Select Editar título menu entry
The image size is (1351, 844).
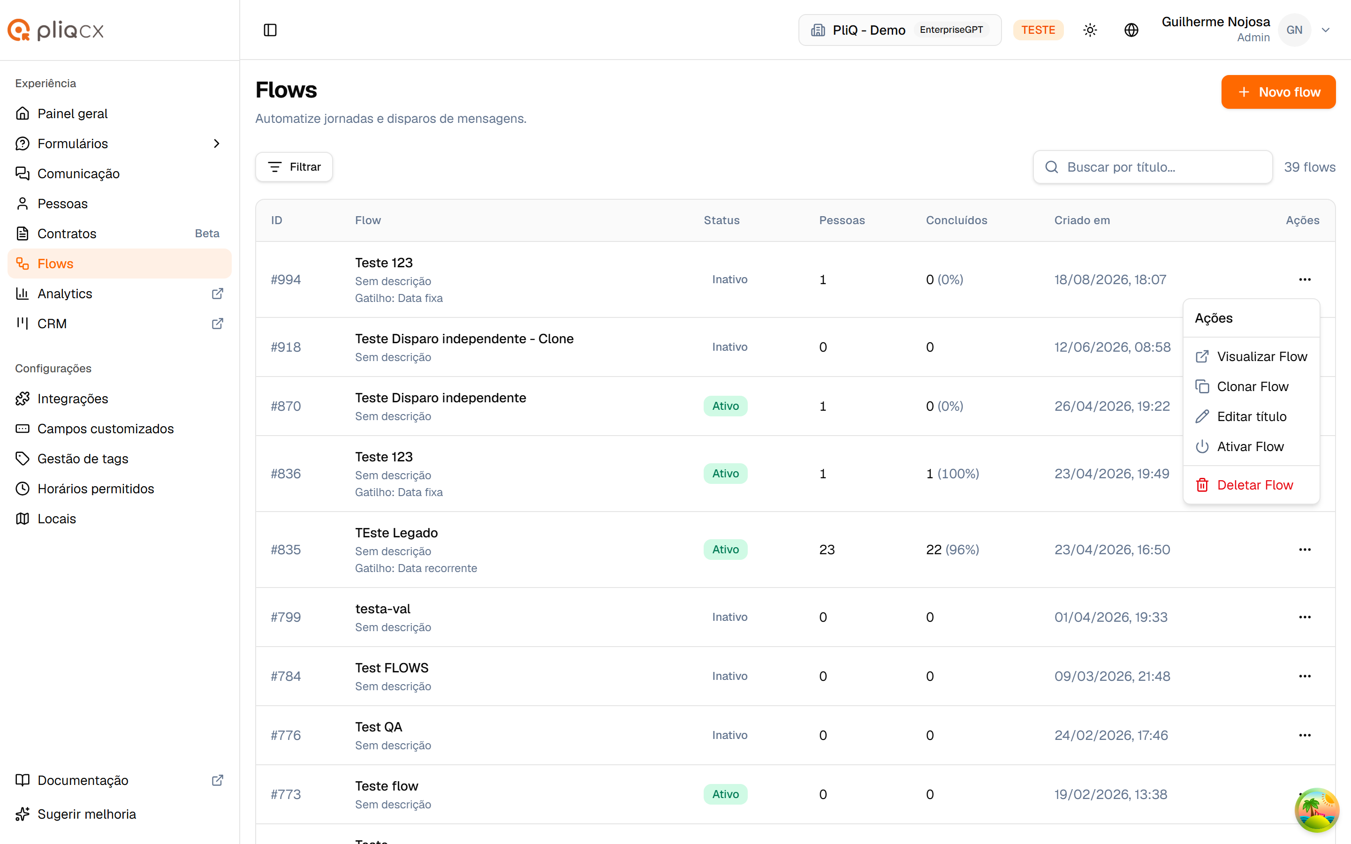pyautogui.click(x=1251, y=416)
